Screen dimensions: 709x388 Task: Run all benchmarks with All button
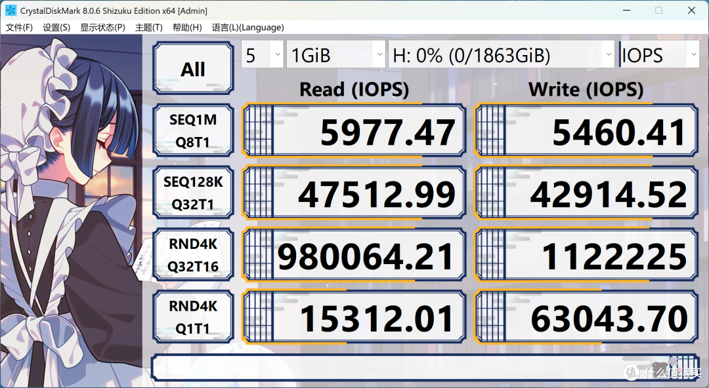tap(193, 68)
